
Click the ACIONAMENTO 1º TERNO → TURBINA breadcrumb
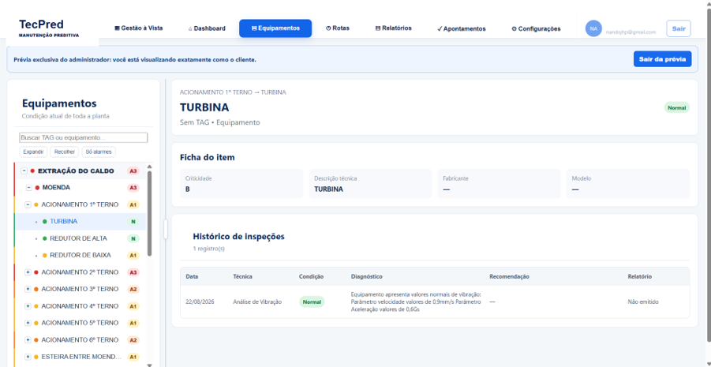coord(233,92)
